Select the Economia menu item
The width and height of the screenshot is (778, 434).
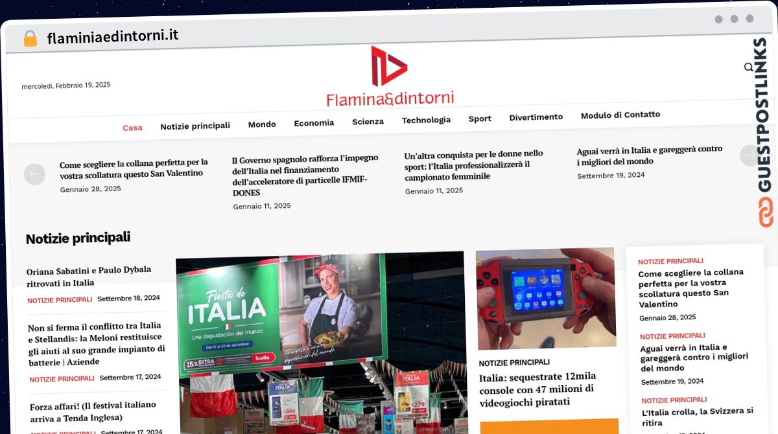314,122
